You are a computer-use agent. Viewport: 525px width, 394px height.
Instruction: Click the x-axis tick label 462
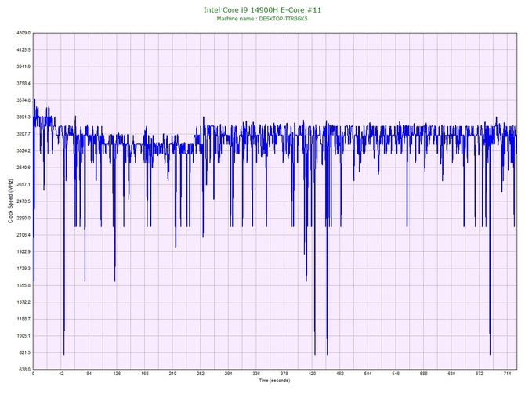340,374
